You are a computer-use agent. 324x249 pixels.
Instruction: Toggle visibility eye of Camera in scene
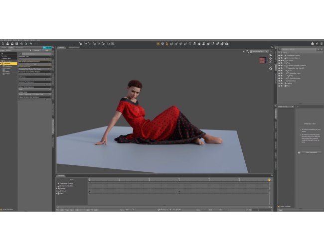coord(279,83)
